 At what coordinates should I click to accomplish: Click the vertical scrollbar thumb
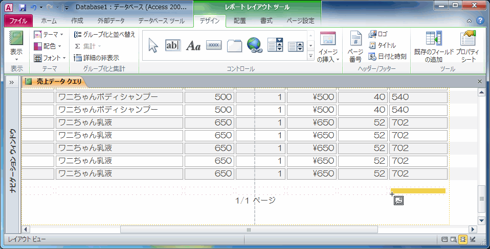tap(482, 199)
